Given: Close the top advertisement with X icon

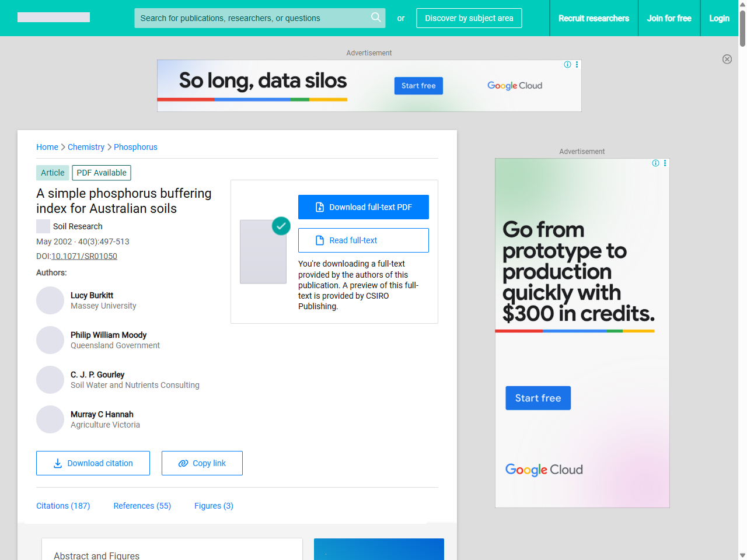Looking at the screenshot, I should pyautogui.click(x=727, y=59).
